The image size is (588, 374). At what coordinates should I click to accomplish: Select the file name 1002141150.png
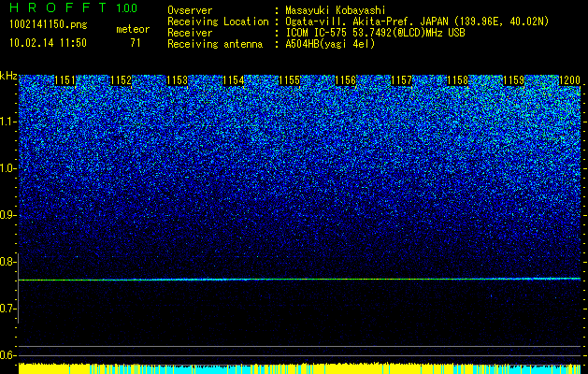(x=49, y=25)
